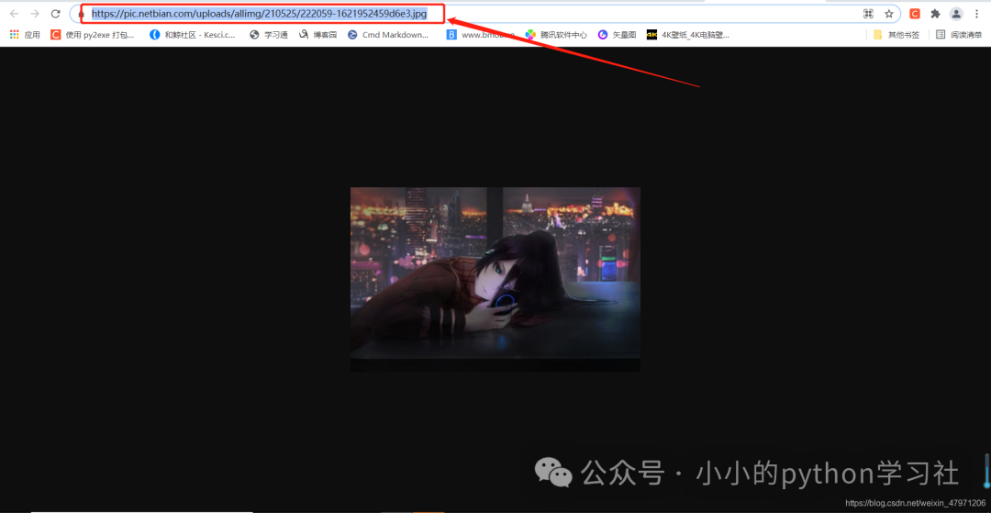The image size is (991, 513).
Task: Open the Cmd Markdown bookmark
Action: (388, 35)
